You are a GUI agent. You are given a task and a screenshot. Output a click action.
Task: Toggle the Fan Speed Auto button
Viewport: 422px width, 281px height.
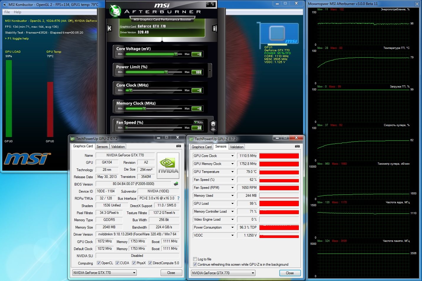click(x=199, y=122)
